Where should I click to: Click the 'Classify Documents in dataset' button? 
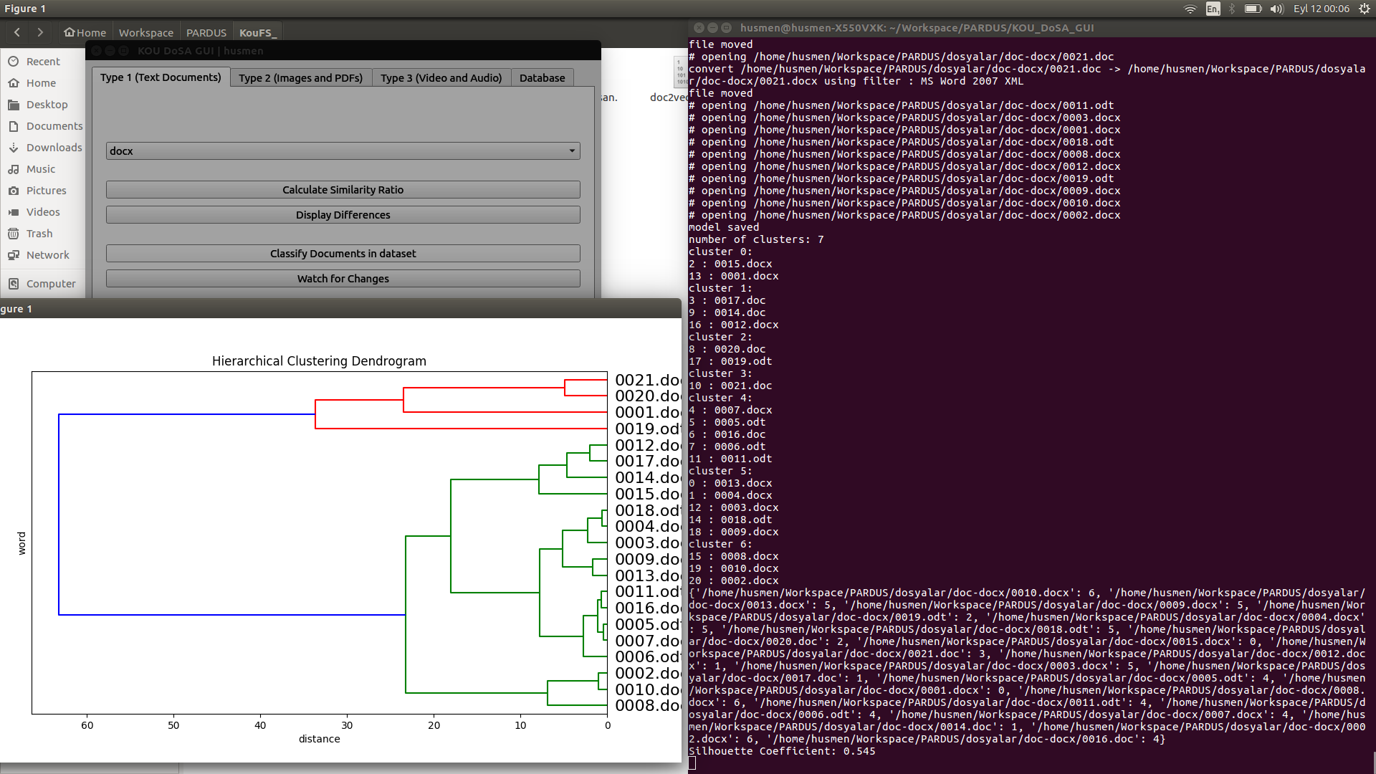342,252
